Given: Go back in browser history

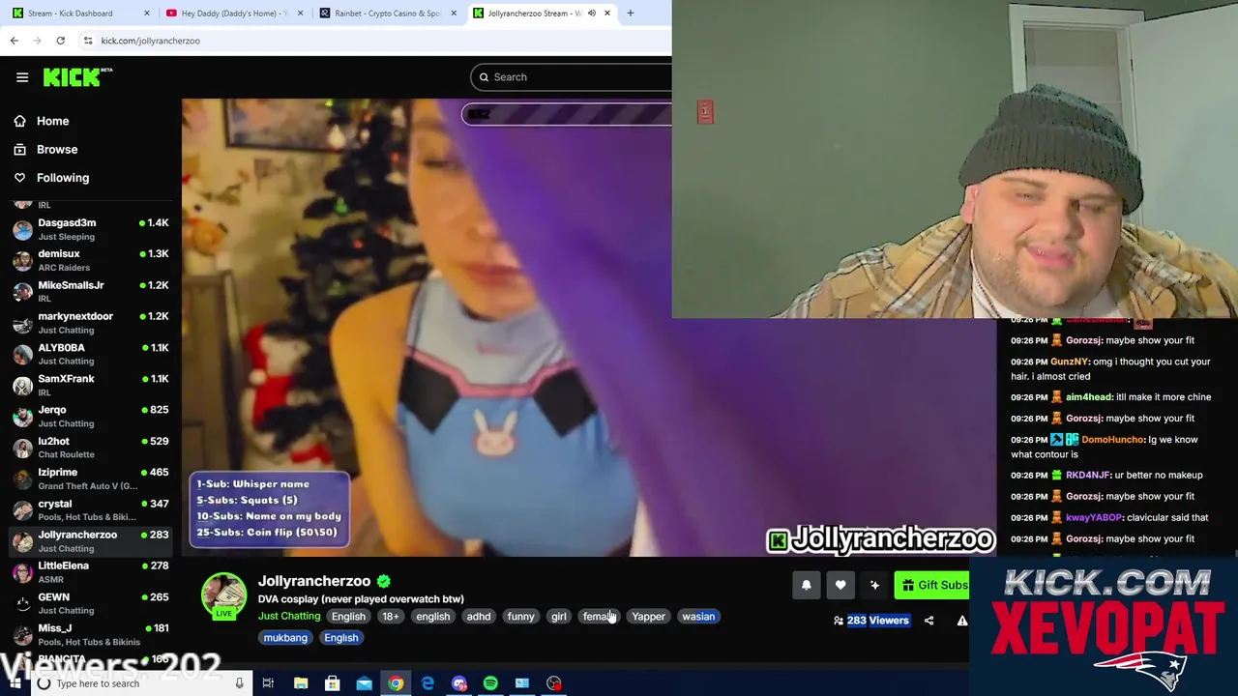Looking at the screenshot, I should 14,41.
